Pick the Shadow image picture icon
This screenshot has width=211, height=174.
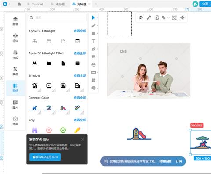[x=35, y=85]
